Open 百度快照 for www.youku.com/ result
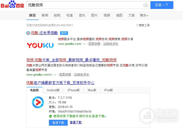Viewport: 183px width, 128px height. point(94,44)
